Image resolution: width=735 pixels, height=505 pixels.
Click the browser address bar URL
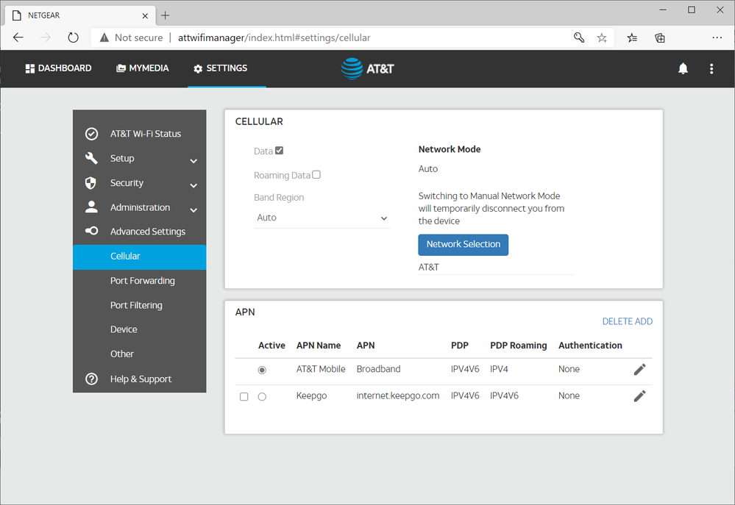click(x=274, y=37)
